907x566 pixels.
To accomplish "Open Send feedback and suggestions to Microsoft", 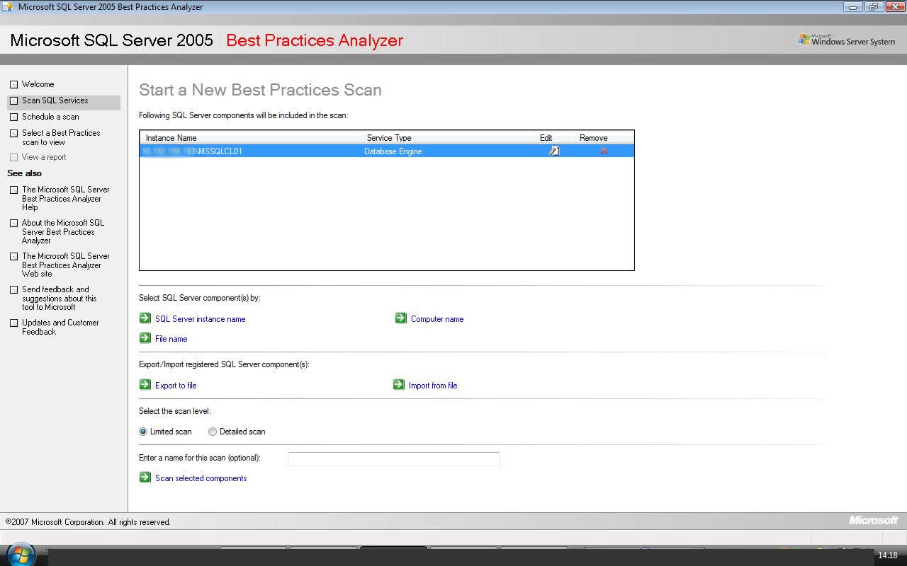I will point(59,298).
